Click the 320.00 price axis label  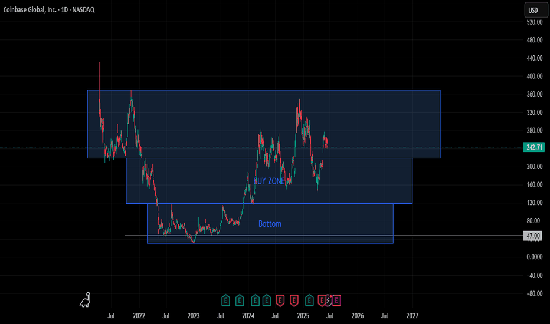tap(534, 113)
